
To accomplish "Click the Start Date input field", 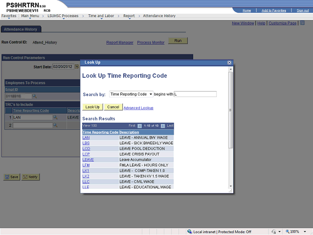I will 63,67.
